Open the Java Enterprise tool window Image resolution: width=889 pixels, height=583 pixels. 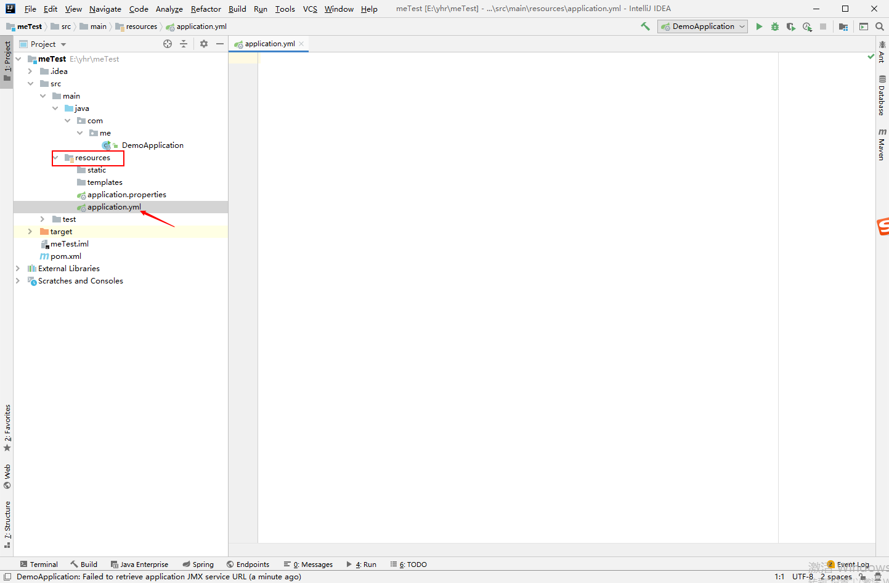click(x=139, y=565)
